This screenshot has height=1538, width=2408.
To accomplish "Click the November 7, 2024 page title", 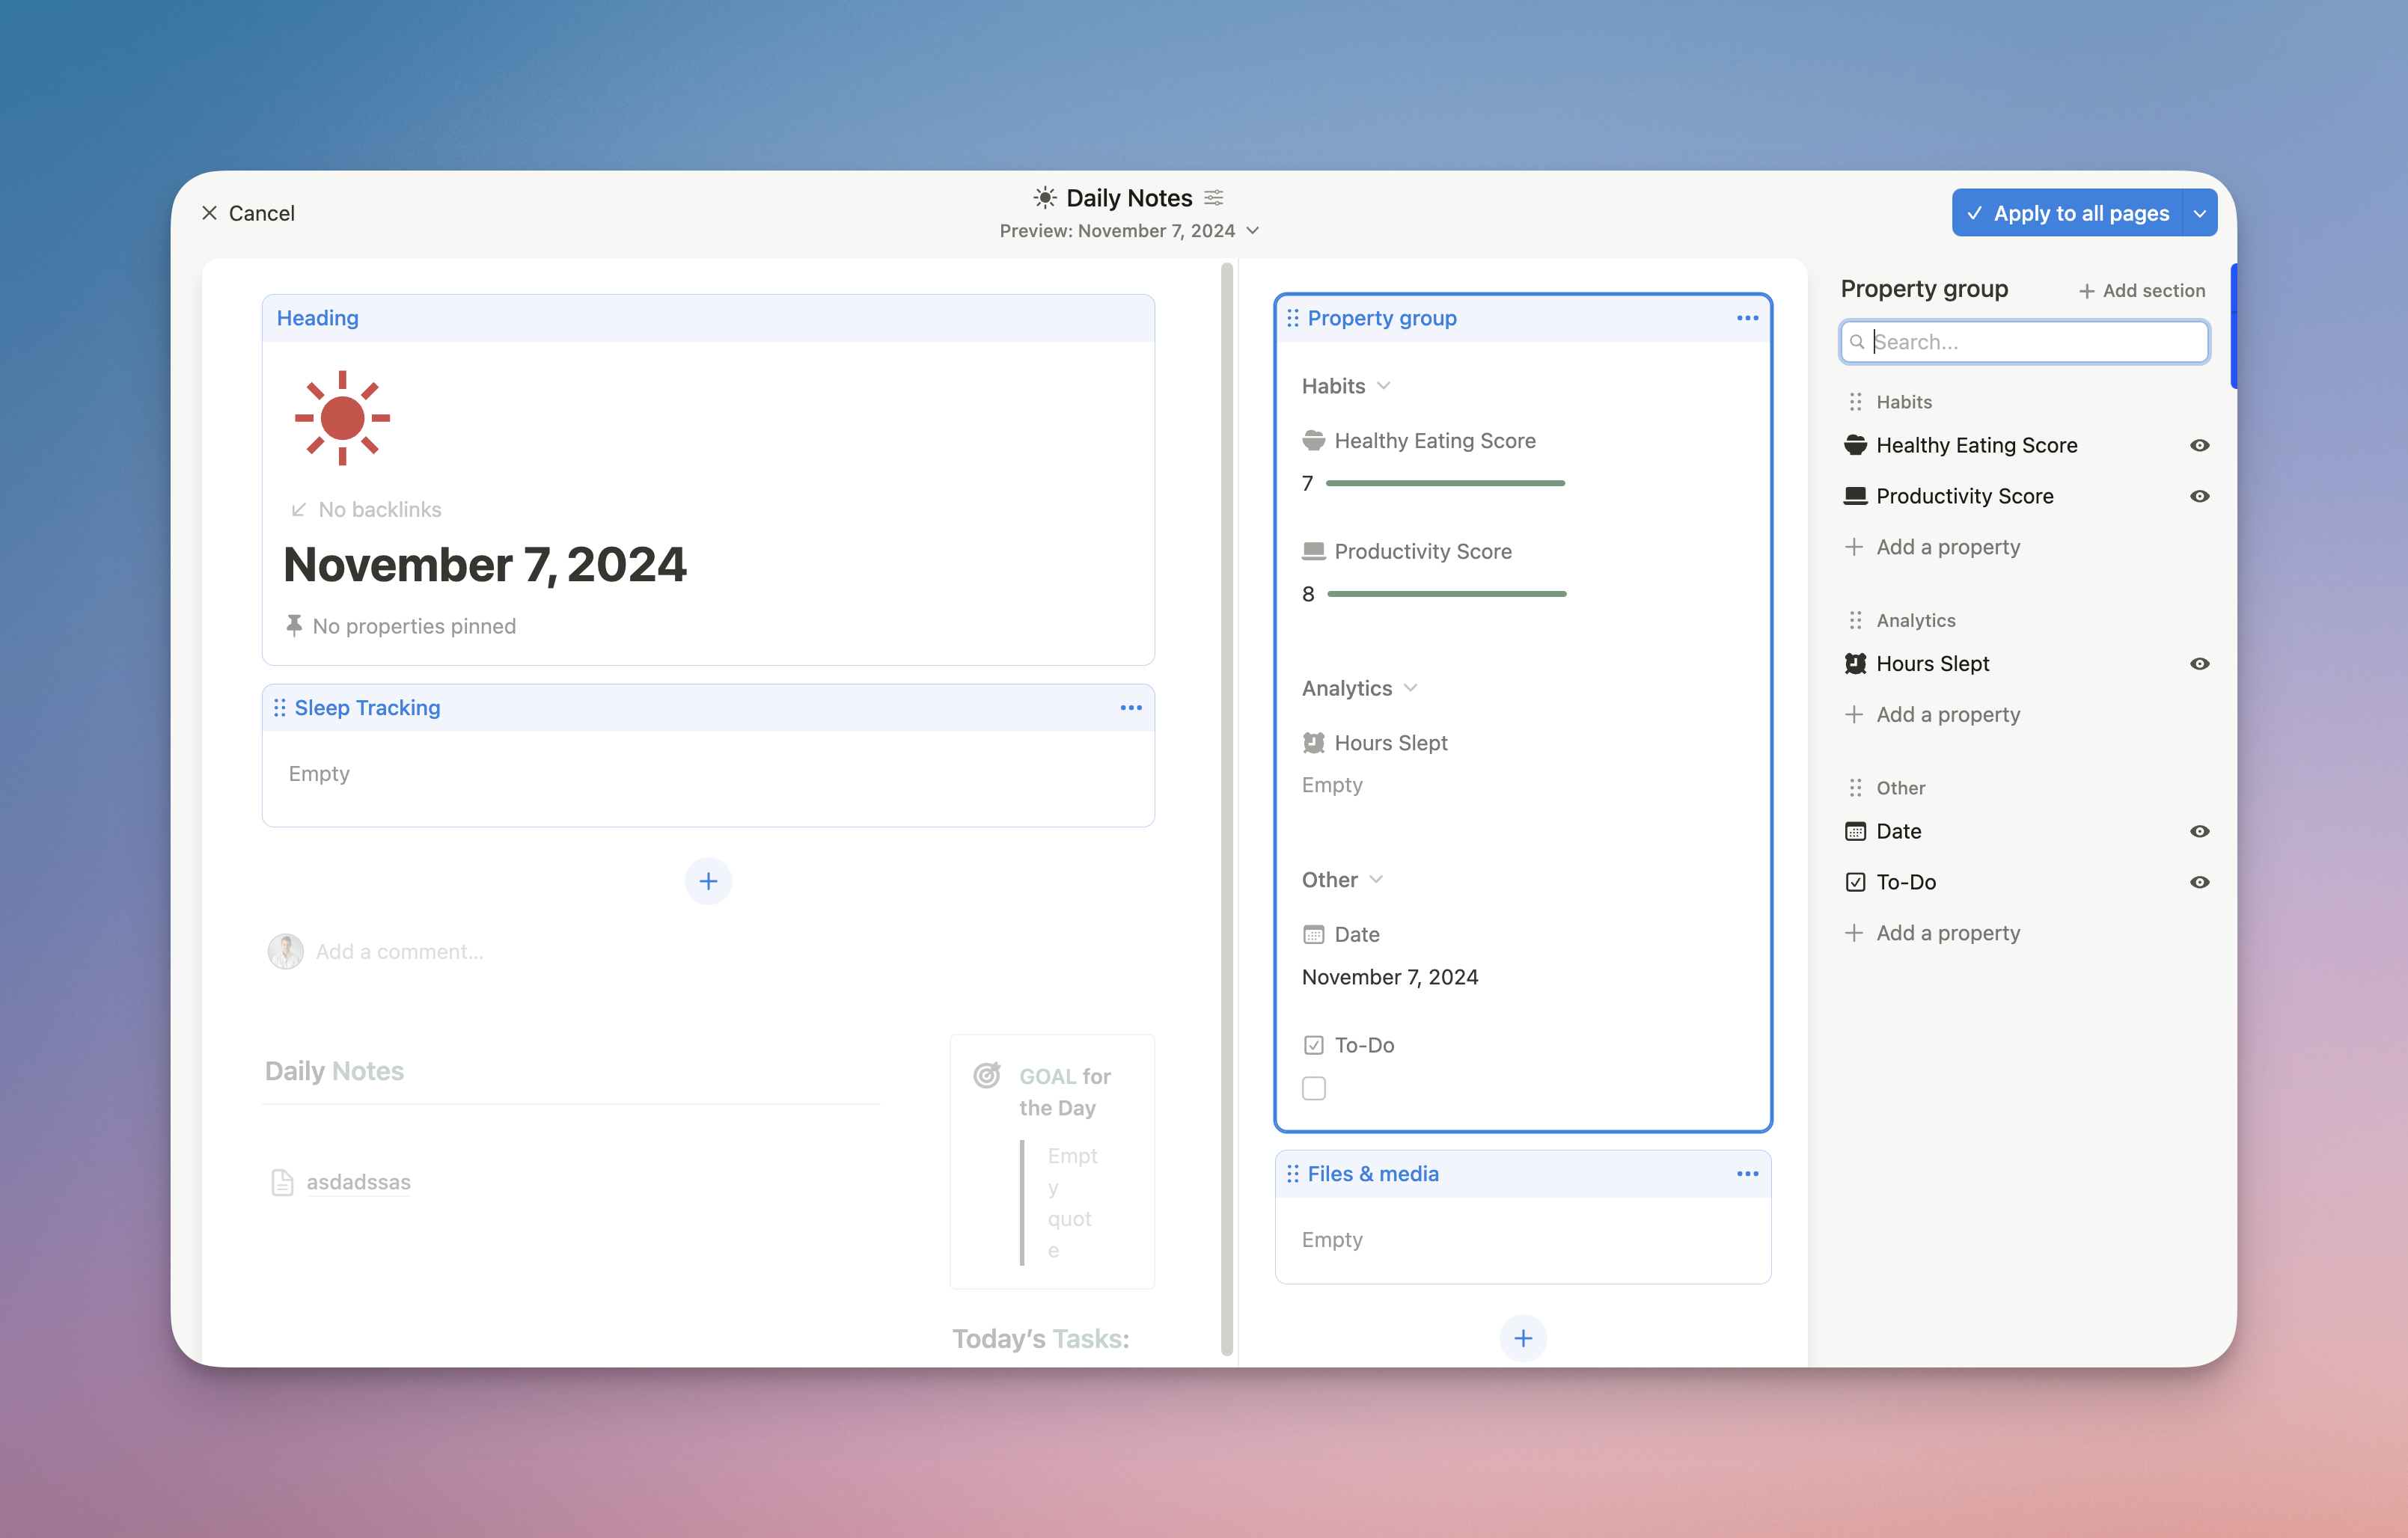I will [x=485, y=566].
